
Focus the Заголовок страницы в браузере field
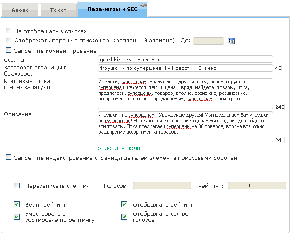(185, 68)
